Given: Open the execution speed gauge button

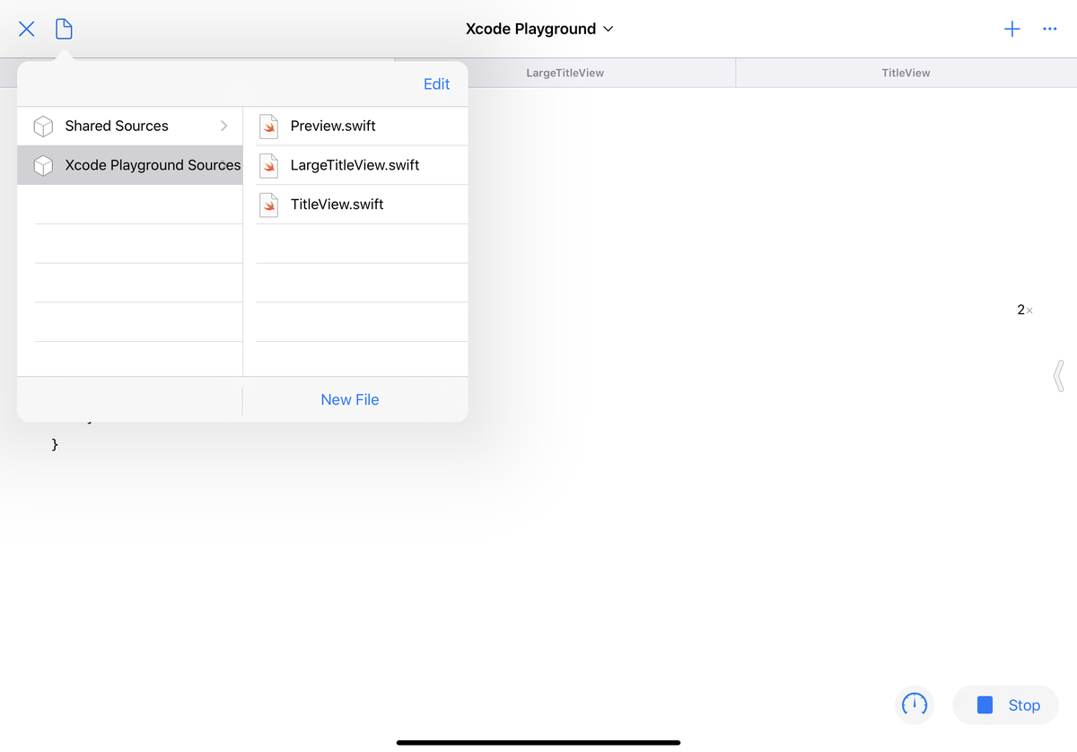Looking at the screenshot, I should (915, 704).
